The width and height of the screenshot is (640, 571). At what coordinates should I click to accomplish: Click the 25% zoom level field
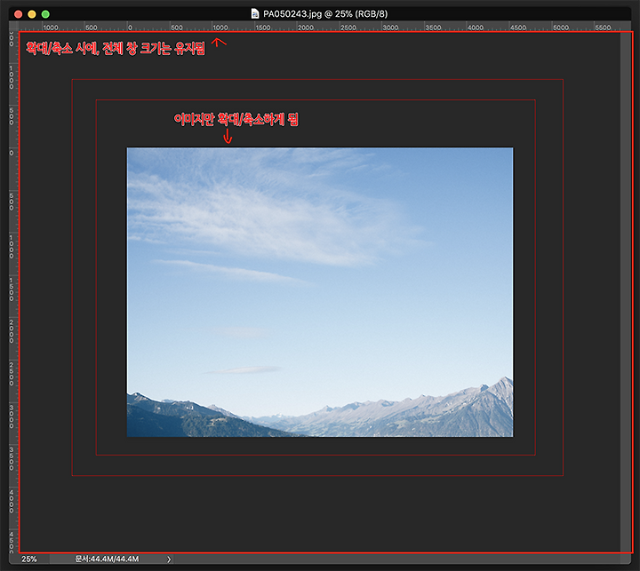pyautogui.click(x=29, y=559)
